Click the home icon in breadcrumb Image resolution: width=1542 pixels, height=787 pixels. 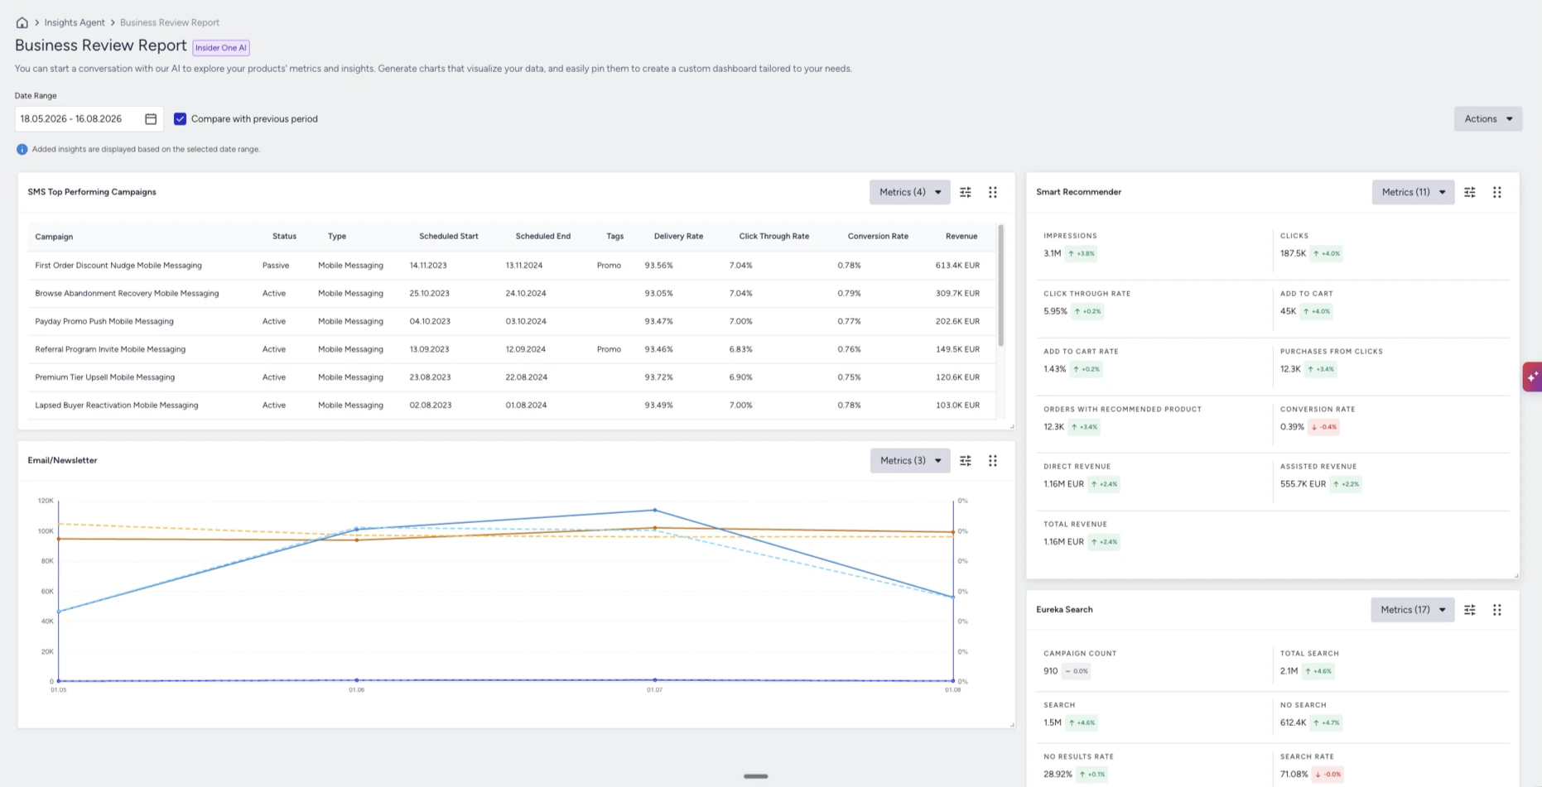point(22,22)
